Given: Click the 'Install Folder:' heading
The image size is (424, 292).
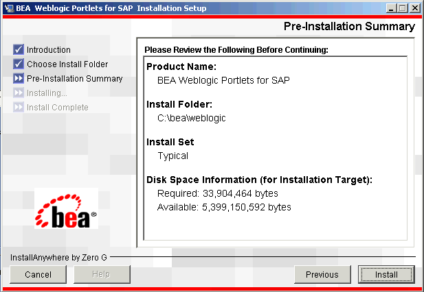Looking at the screenshot, I should [179, 104].
